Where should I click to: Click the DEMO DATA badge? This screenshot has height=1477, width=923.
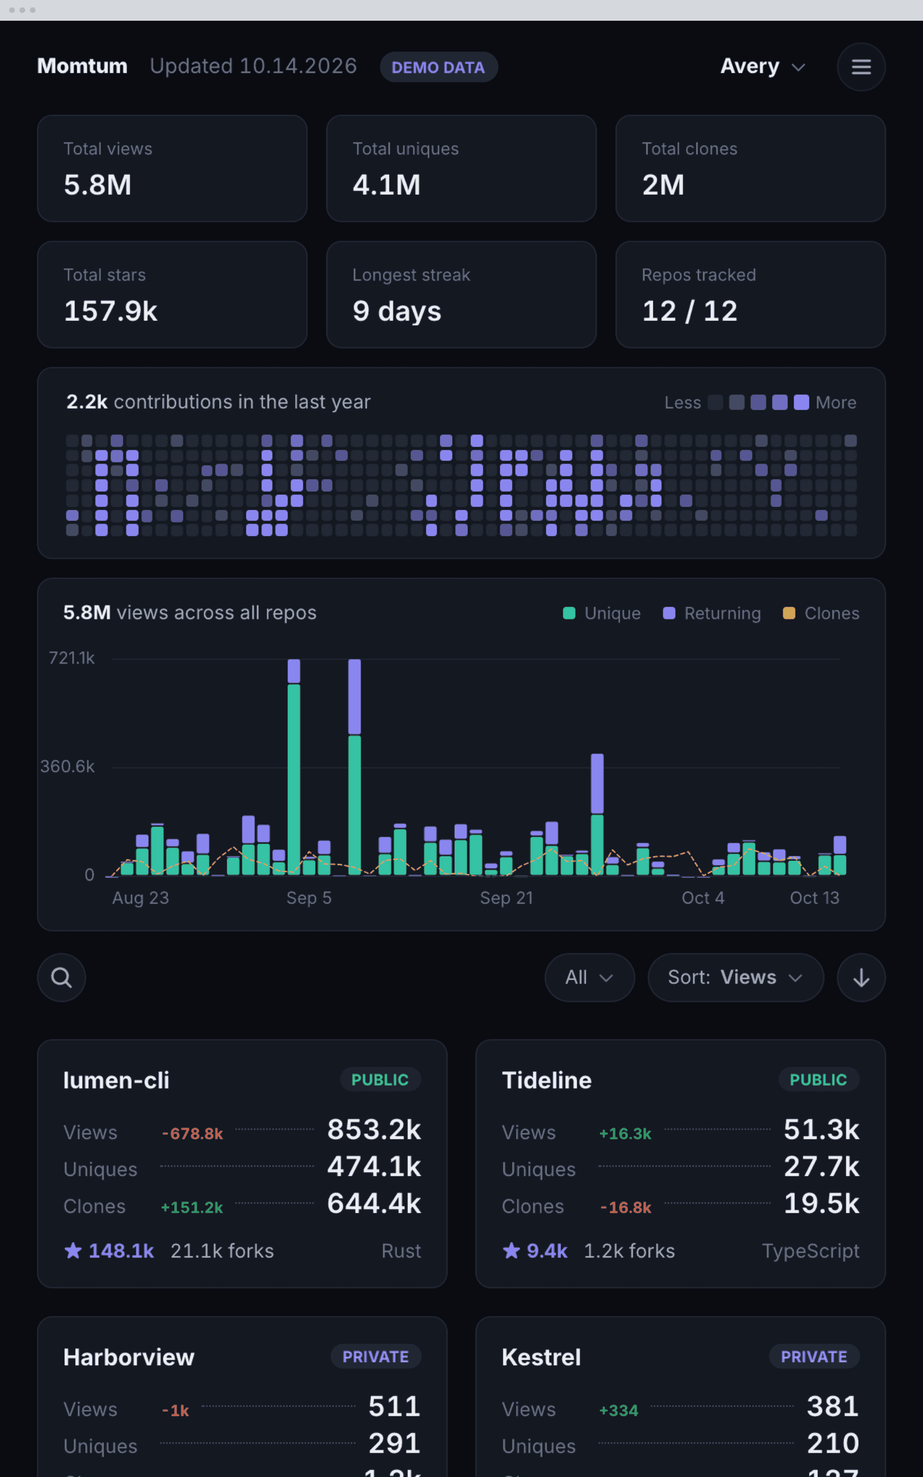point(439,67)
